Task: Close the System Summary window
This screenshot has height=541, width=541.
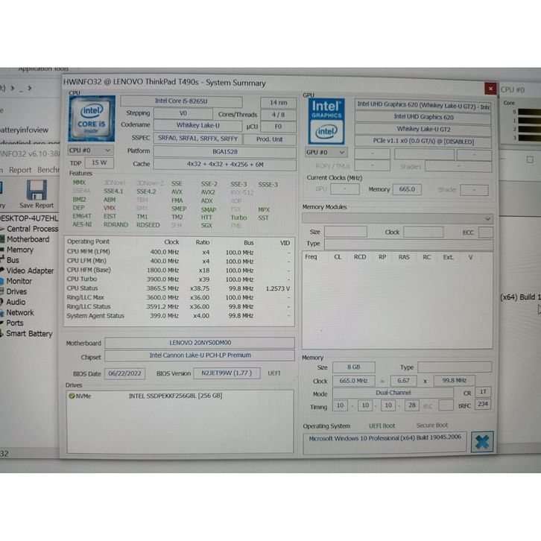Action: click(x=490, y=89)
